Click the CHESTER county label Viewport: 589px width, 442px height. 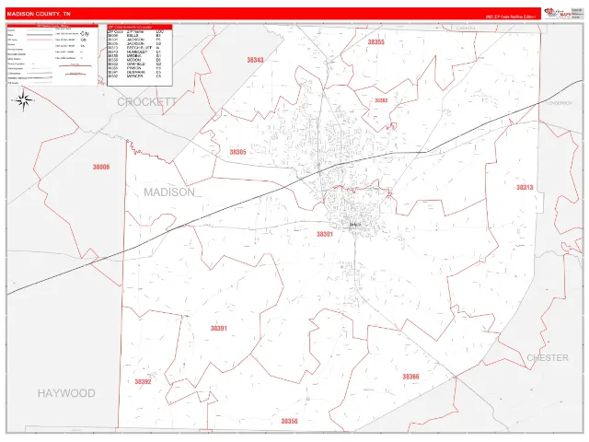(x=548, y=358)
